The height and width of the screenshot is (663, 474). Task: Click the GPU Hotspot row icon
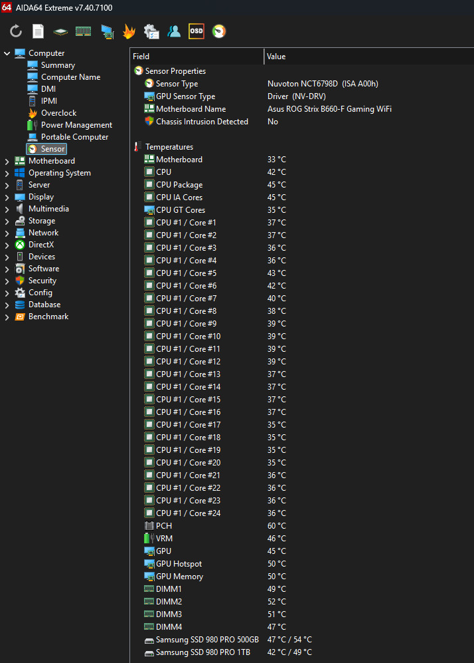[149, 564]
